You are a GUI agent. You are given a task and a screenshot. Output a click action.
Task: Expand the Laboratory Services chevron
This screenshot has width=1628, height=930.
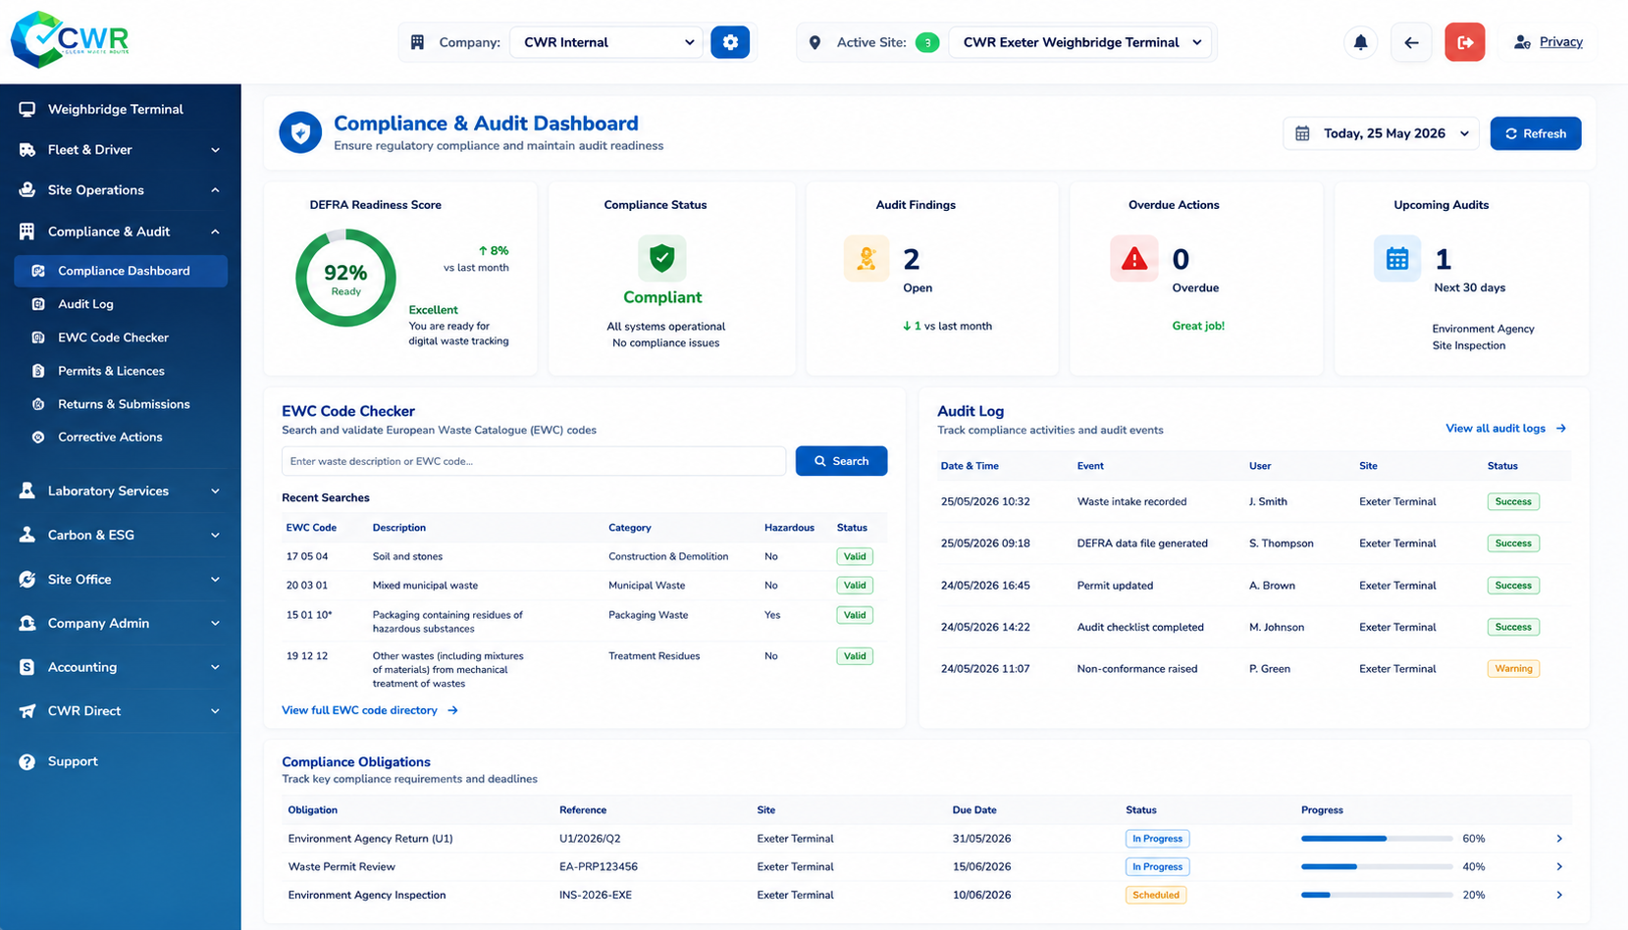coord(215,491)
